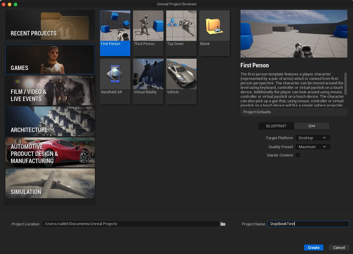Click the Cancel button
The height and width of the screenshot is (254, 353).
tap(339, 247)
